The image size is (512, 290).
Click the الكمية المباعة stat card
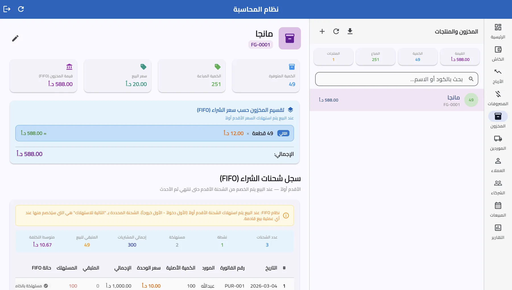[192, 76]
